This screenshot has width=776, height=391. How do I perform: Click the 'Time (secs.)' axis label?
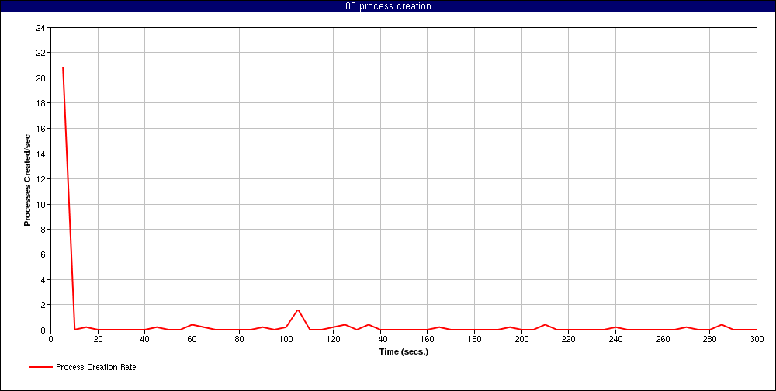[x=404, y=352]
